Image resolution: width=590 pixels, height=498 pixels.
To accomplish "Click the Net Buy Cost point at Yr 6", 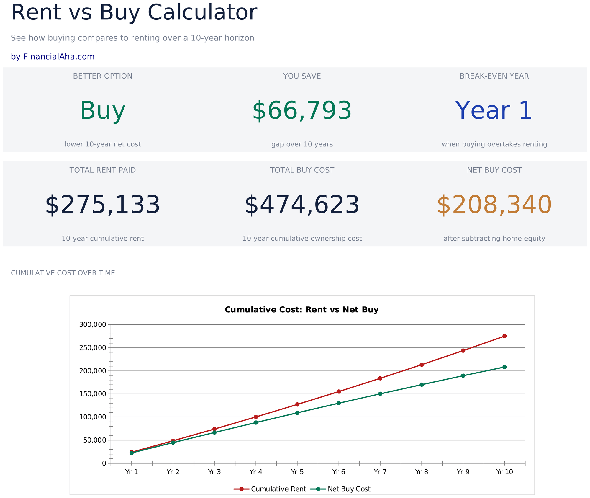I will (x=339, y=403).
